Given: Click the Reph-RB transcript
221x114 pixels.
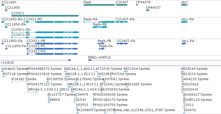Looking at the screenshot, I should point(100,27).
